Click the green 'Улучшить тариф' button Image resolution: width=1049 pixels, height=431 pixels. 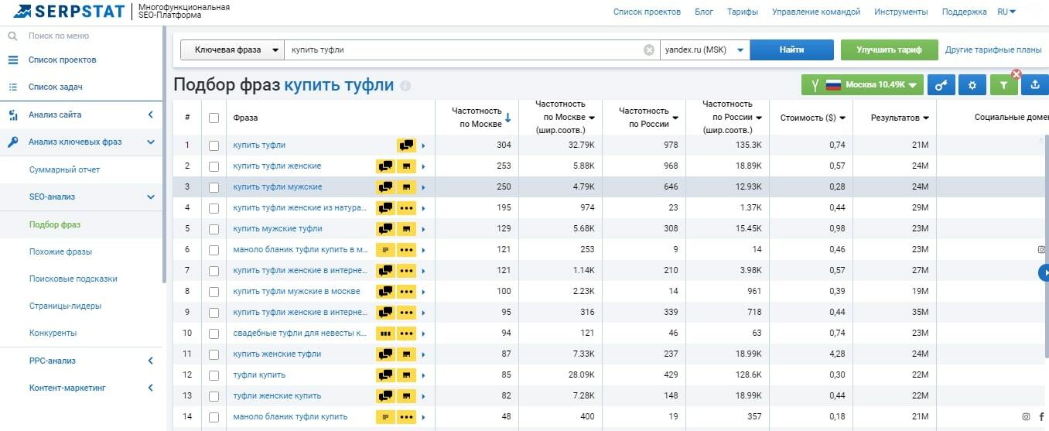click(890, 50)
